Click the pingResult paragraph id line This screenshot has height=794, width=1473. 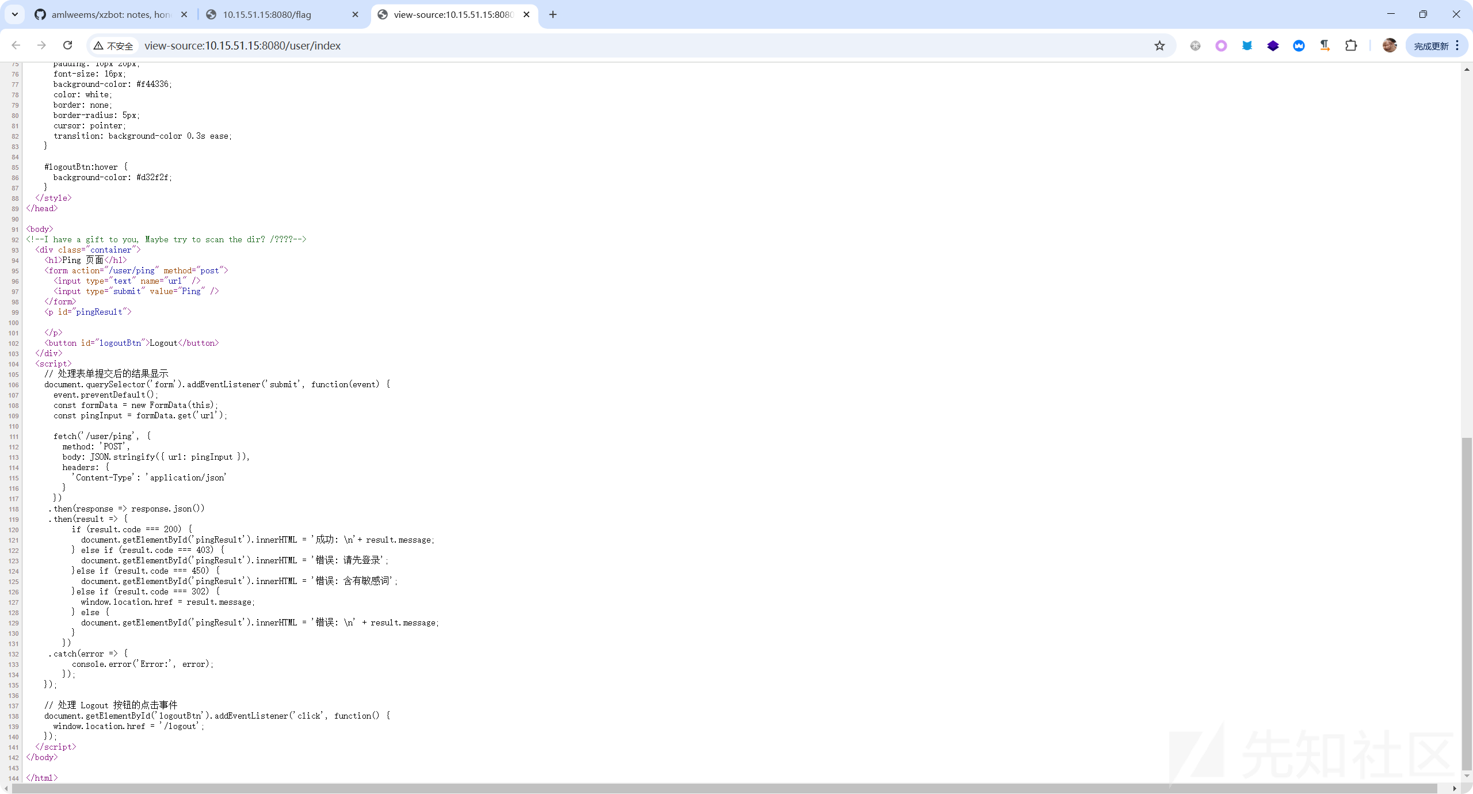[x=88, y=312]
